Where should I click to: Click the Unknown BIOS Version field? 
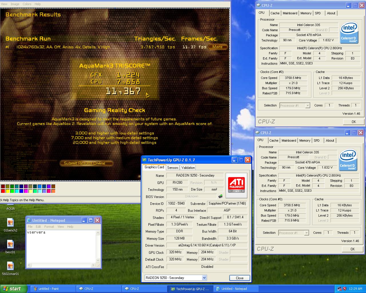coord(192,196)
